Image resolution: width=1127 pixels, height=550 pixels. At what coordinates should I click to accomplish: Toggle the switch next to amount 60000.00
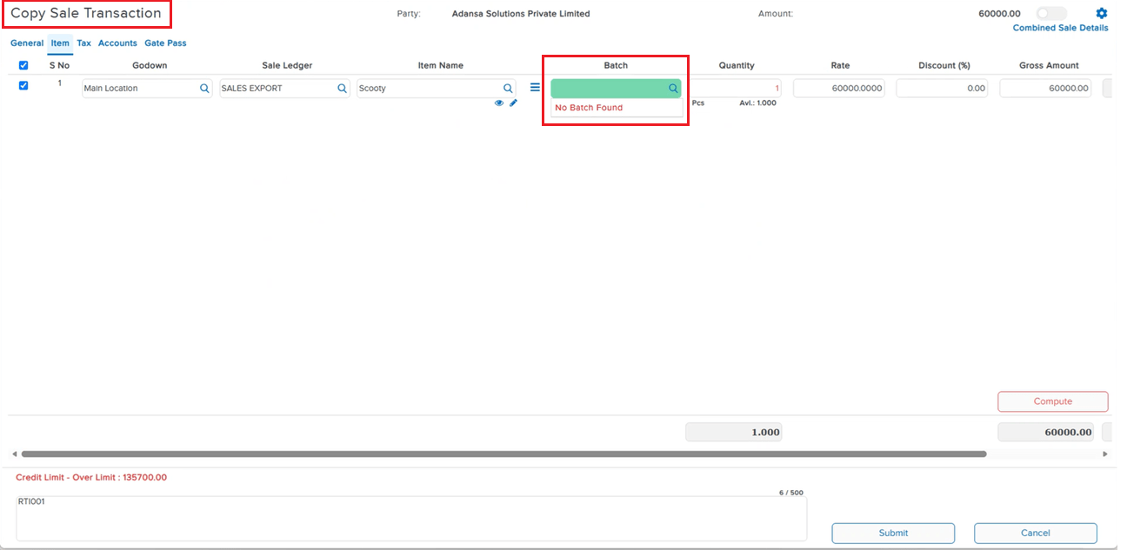pos(1051,13)
